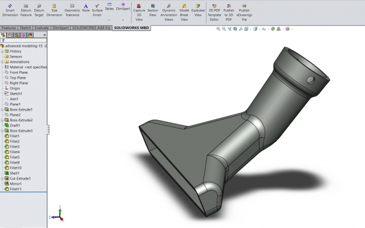Expand Cut-Extrude1 feature

pos(2,178)
